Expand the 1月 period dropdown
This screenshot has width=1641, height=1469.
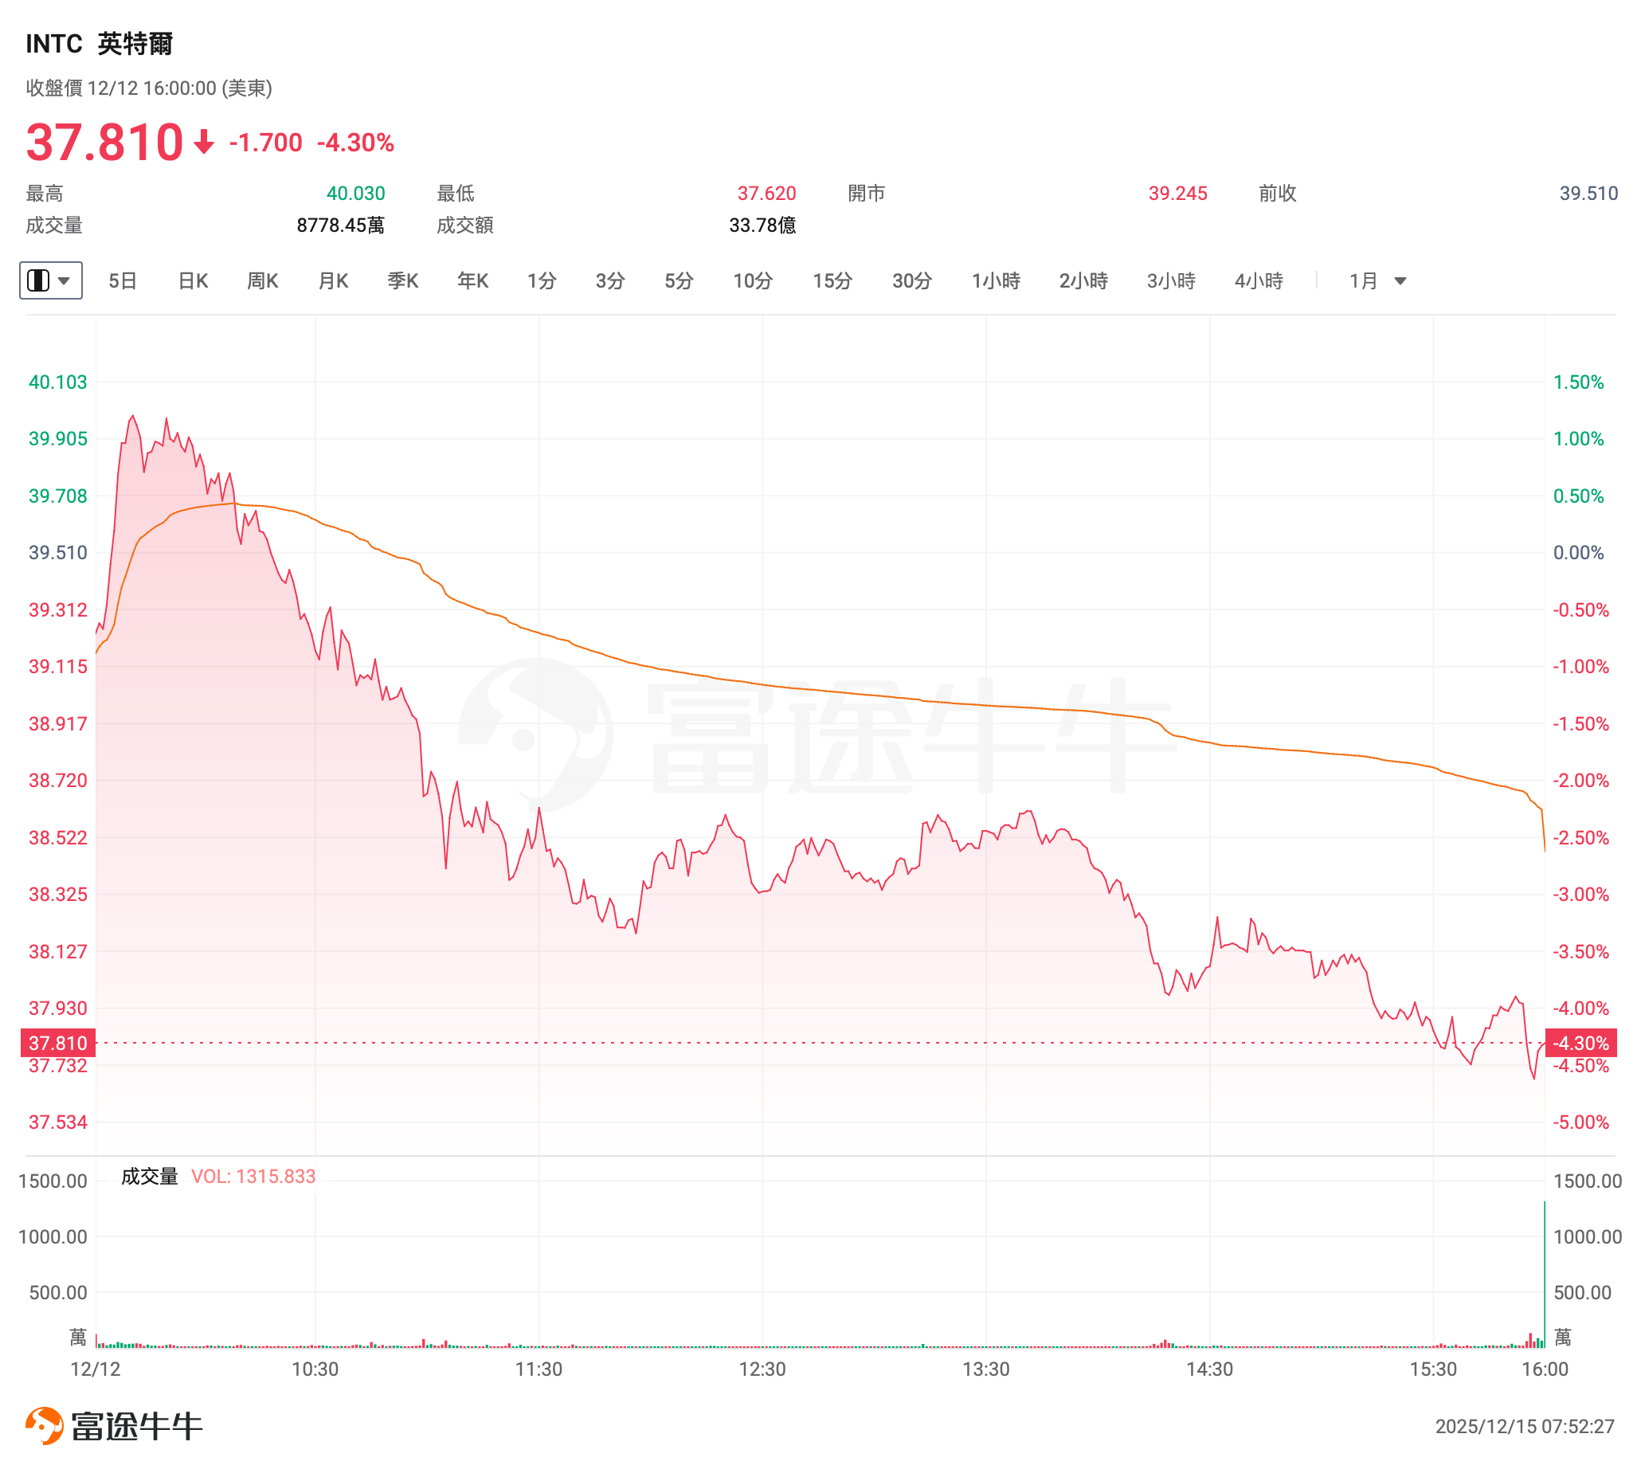1377,281
